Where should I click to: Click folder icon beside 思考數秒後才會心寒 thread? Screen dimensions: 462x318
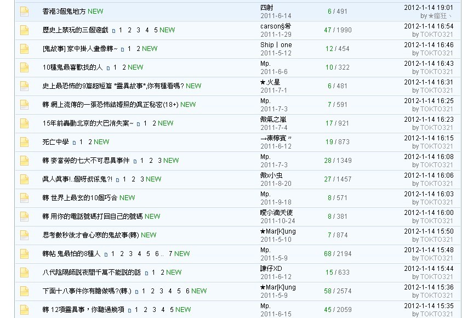(24, 235)
